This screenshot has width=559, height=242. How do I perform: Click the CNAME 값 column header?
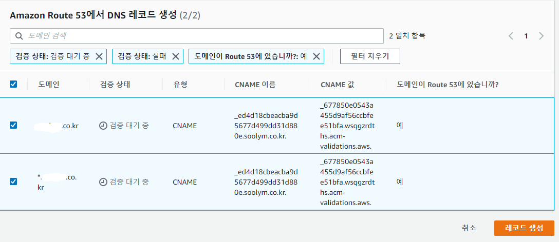click(x=337, y=85)
